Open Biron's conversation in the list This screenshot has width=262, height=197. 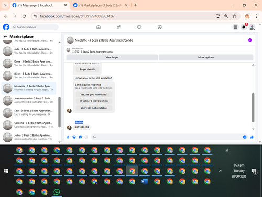tap(29, 76)
